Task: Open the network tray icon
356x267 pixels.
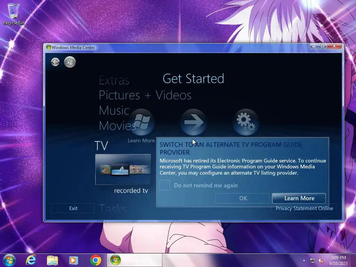Action: [x=313, y=261]
